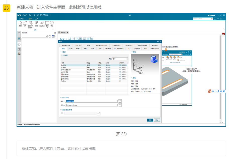Open the units (毫米) dropdown
The width and height of the screenshot is (229, 159).
coord(120,59)
